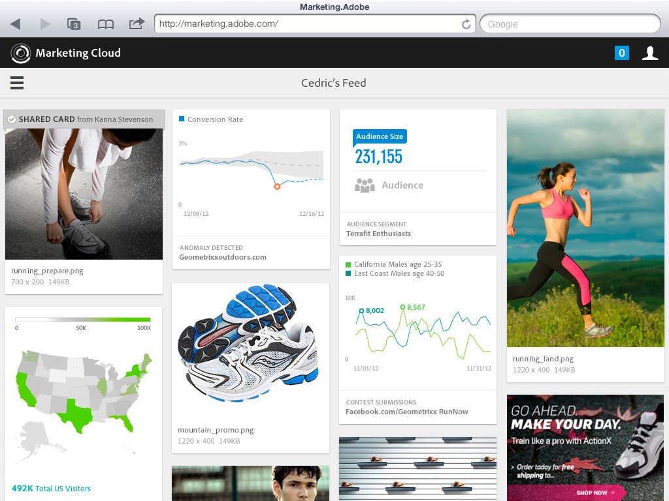Click the Marketing Cloud title text

(78, 53)
